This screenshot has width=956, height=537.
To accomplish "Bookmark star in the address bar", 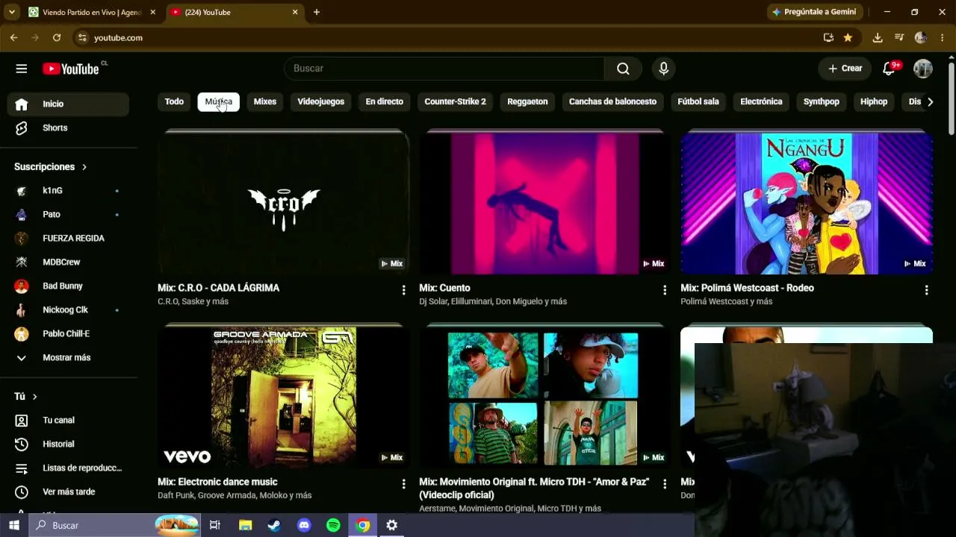I will pyautogui.click(x=848, y=37).
